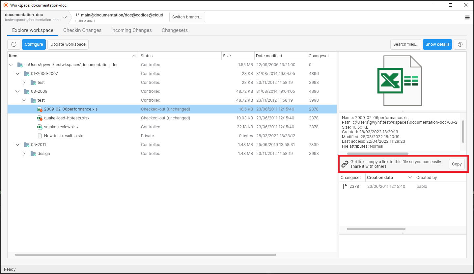
Task: Switch to the Checkin Changes tab
Action: [82, 30]
